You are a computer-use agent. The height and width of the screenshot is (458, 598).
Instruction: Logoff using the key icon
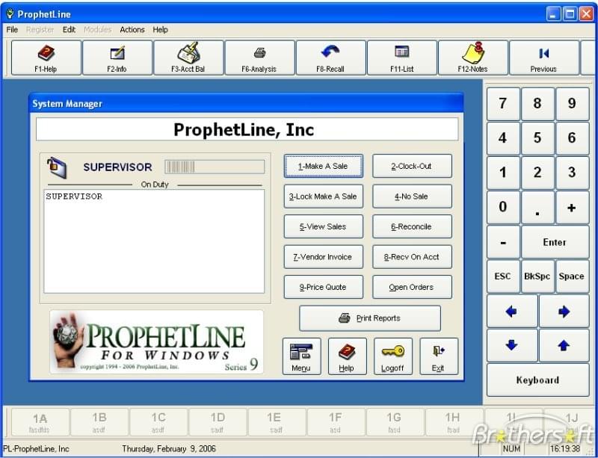tap(393, 356)
